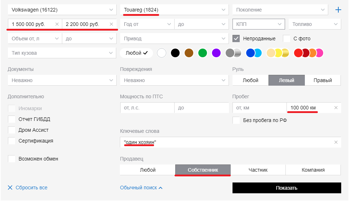Pick the purple color swatch
The height and width of the screenshot is (203, 352).
coord(216,53)
